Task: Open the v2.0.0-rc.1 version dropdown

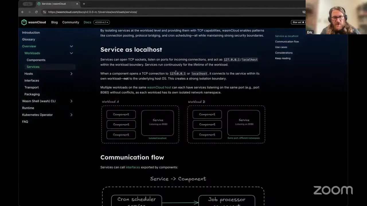Action: [102, 22]
